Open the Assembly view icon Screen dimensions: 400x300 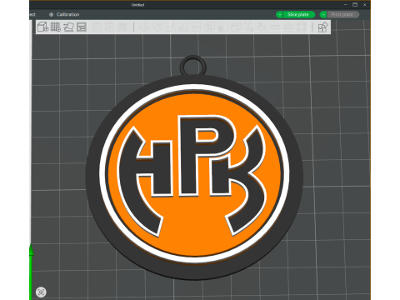click(x=323, y=27)
